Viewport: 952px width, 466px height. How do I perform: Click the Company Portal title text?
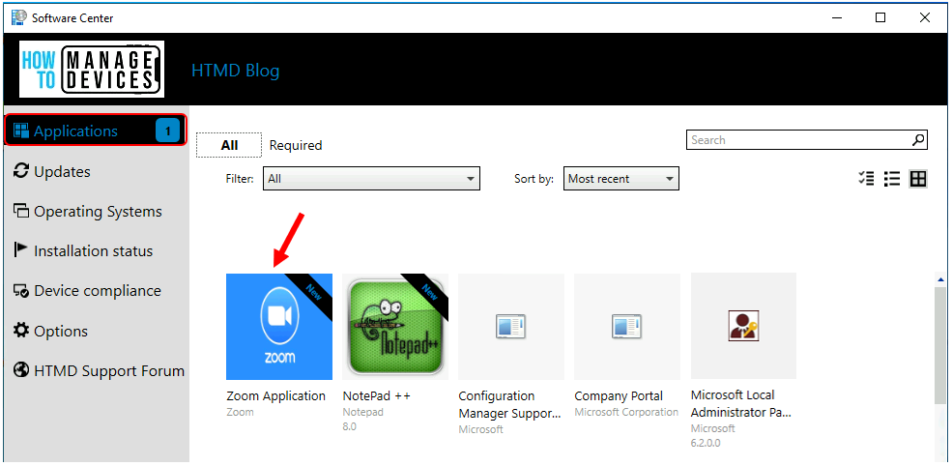pyautogui.click(x=619, y=396)
